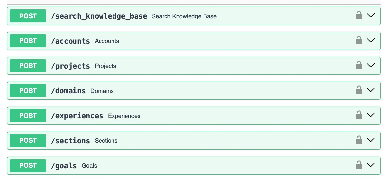Select the /experiences endpoint path
The width and height of the screenshot is (385, 179).
[x=77, y=116]
